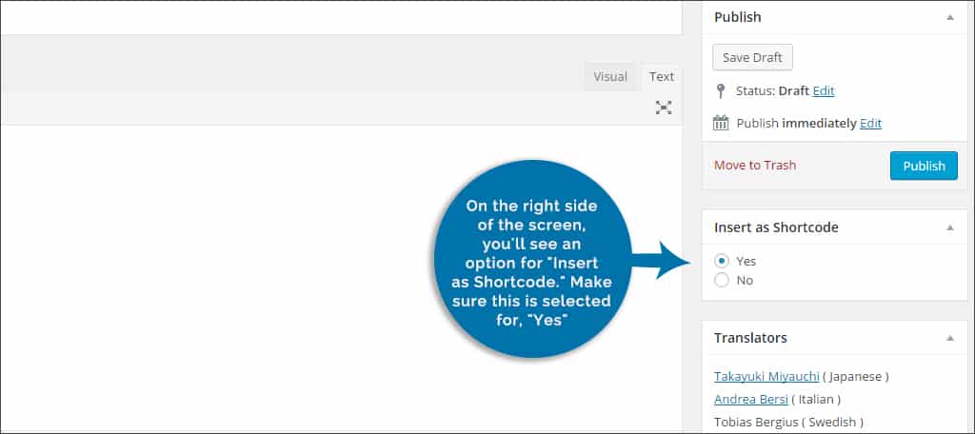This screenshot has height=434, width=975.
Task: Switch to the Visual editor tab
Action: point(610,77)
